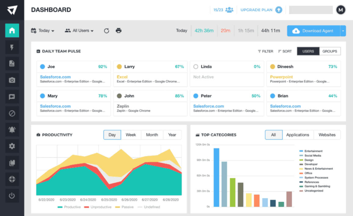
Task: Select the Home dashboard icon in the sidebar
Action: (12, 31)
